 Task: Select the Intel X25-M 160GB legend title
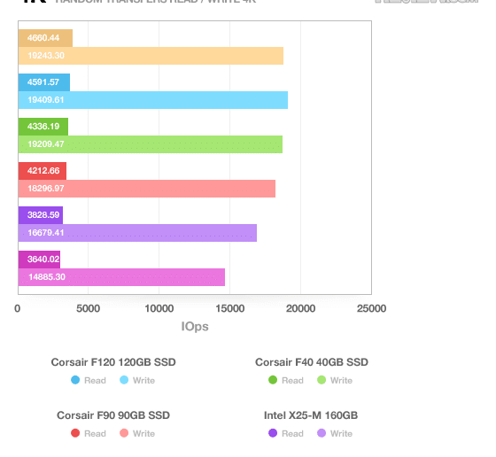coord(311,415)
